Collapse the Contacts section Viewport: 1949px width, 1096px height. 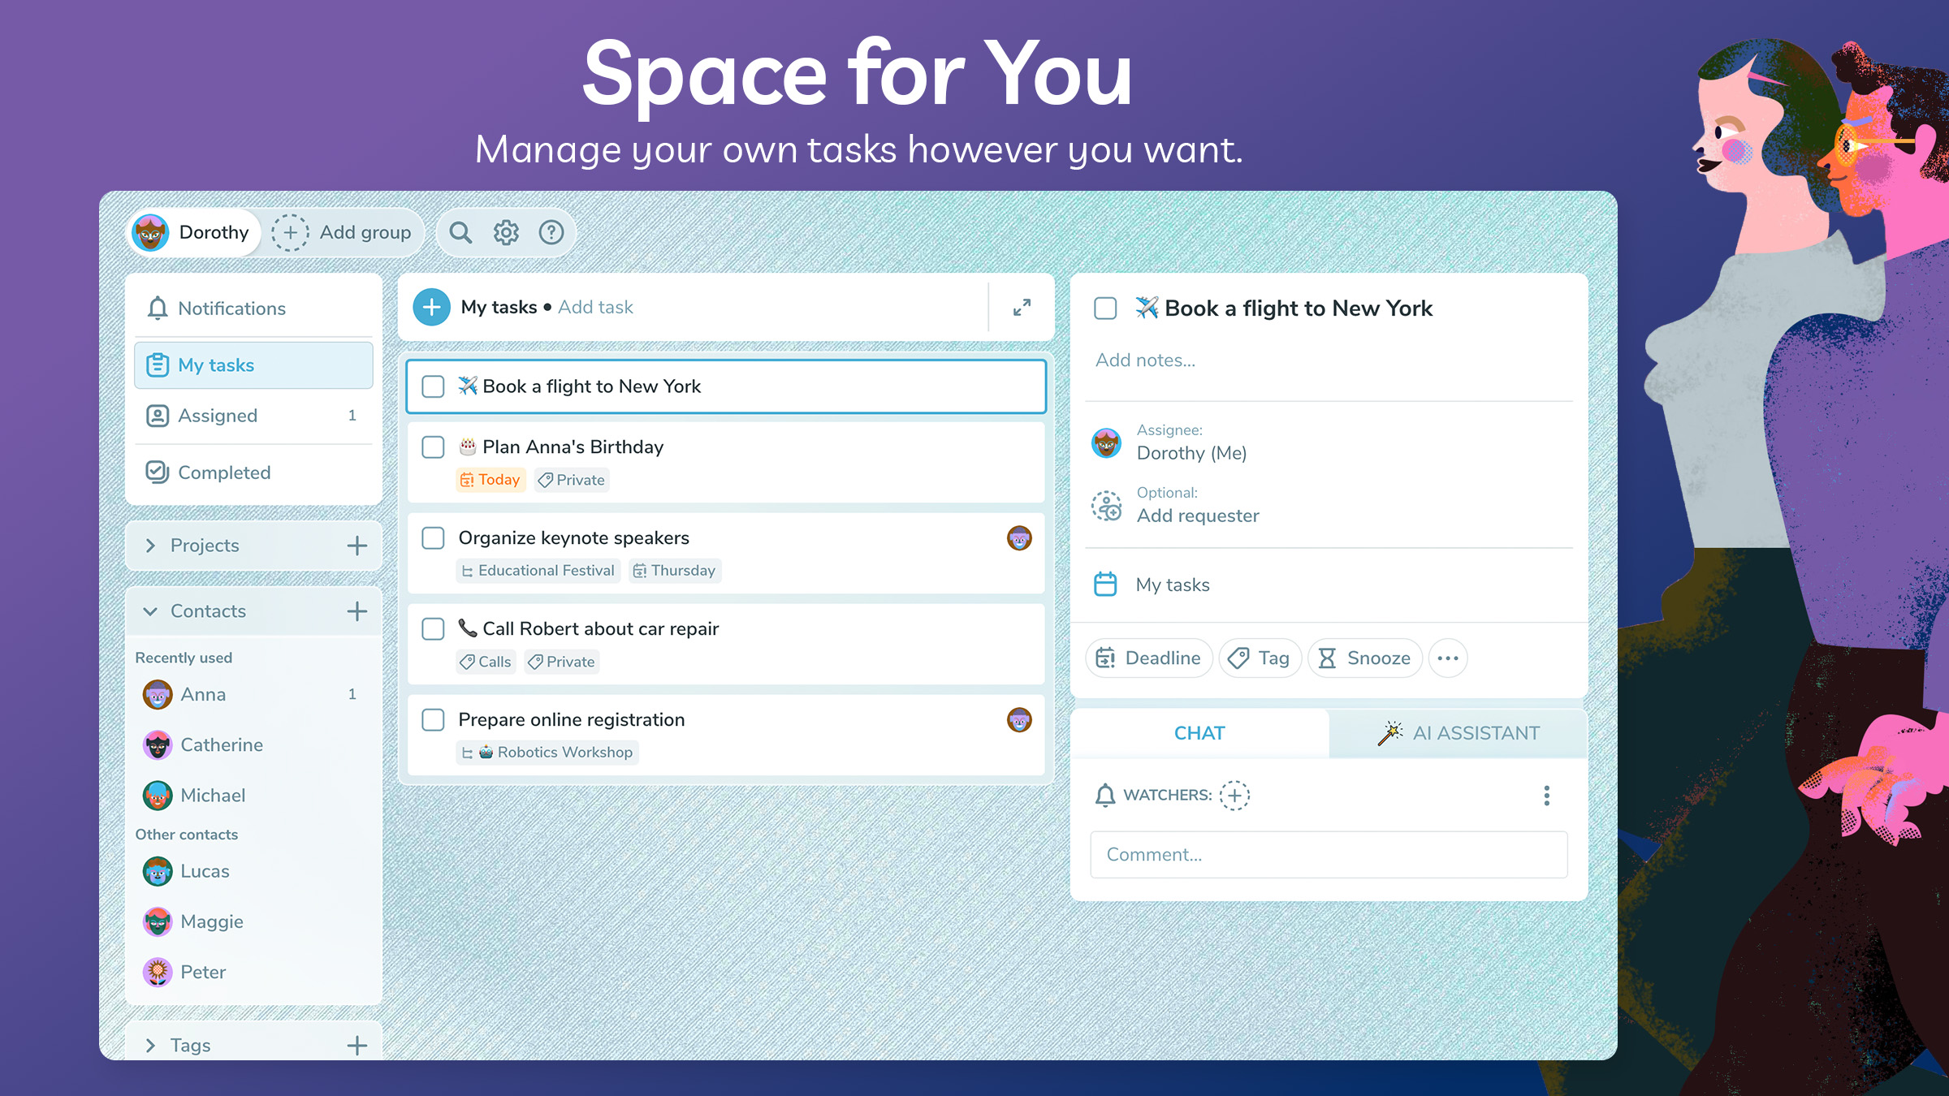tap(150, 611)
